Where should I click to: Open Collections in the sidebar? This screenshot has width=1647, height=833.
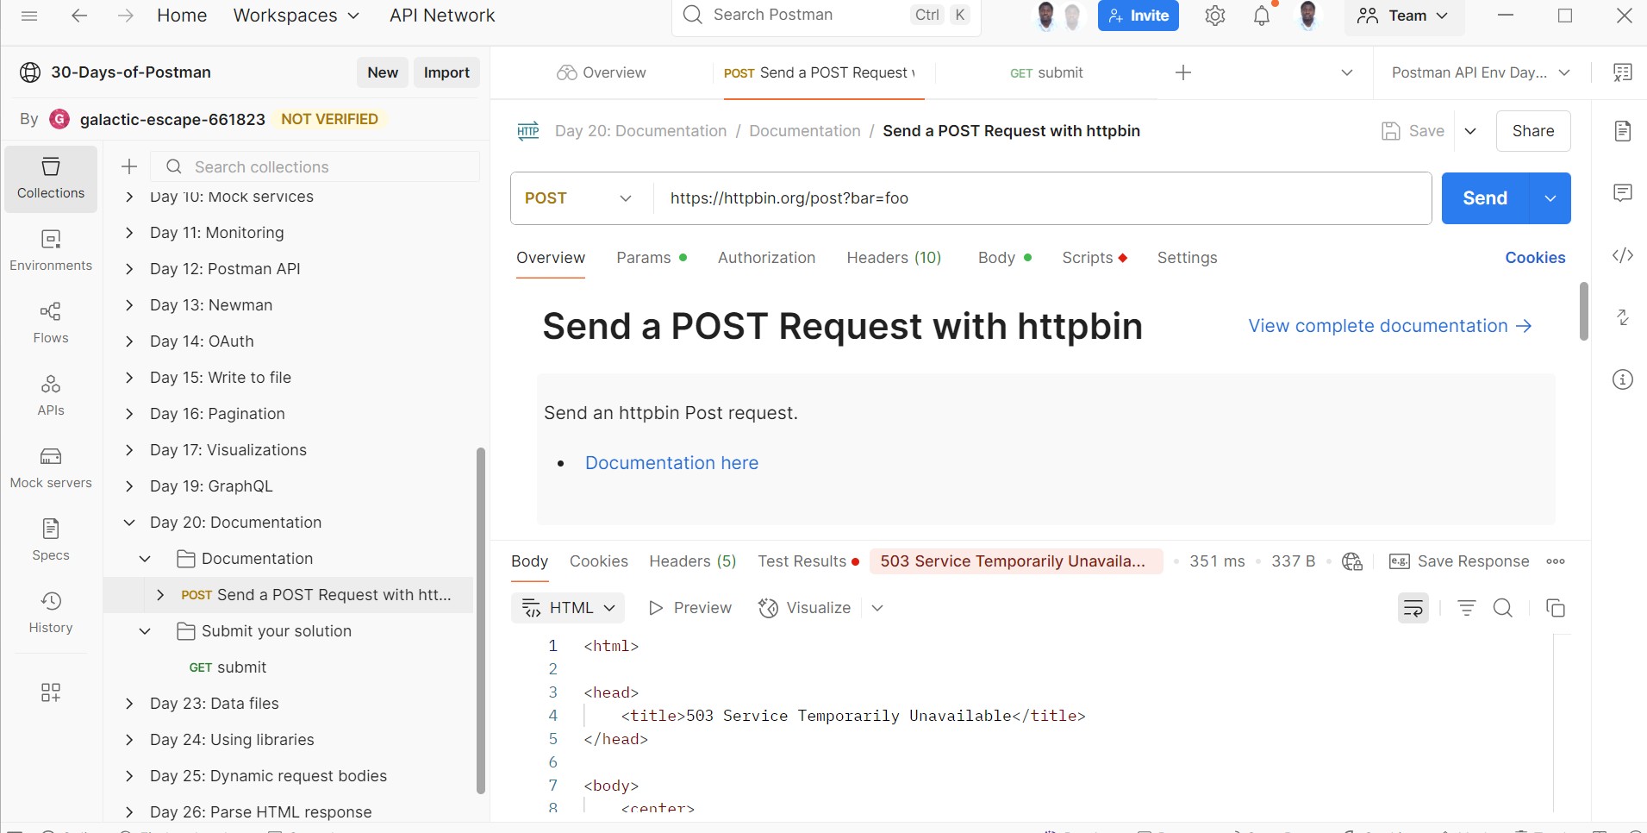click(51, 178)
